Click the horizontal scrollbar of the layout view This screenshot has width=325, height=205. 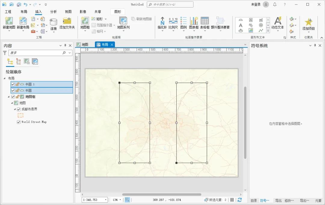(x=162, y=194)
